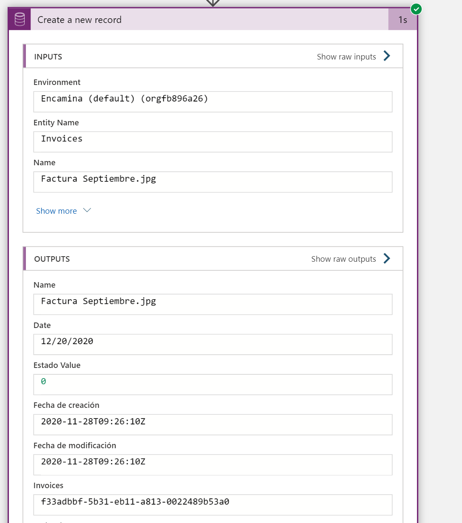Select the Estado Value field showing 0

tap(213, 384)
